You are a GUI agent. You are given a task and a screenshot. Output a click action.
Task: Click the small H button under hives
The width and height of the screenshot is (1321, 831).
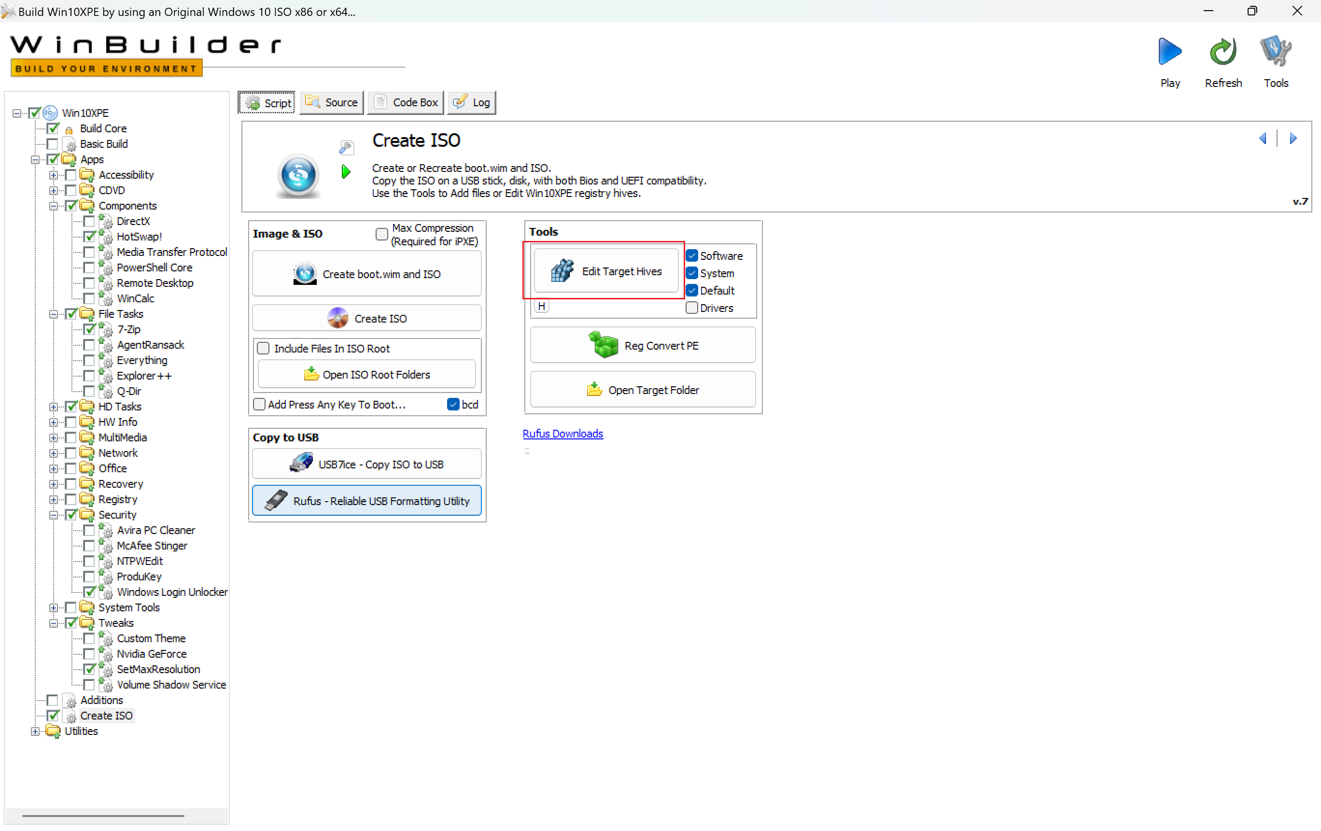[x=541, y=306]
